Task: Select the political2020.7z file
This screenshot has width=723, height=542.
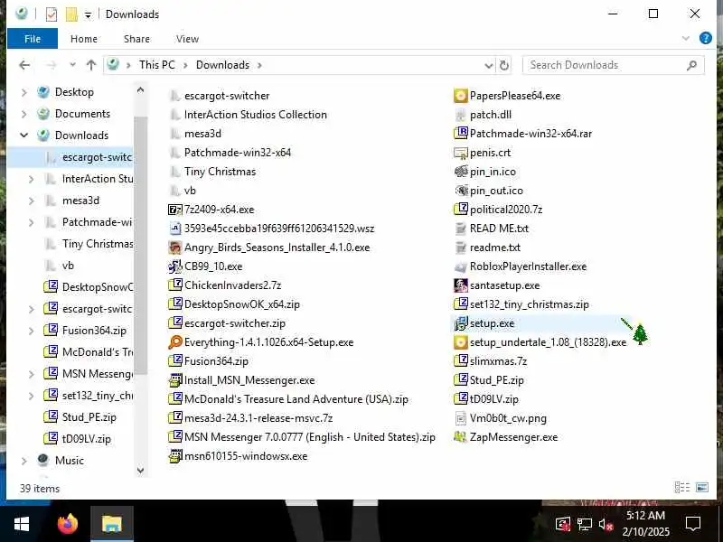Action: [x=506, y=210]
